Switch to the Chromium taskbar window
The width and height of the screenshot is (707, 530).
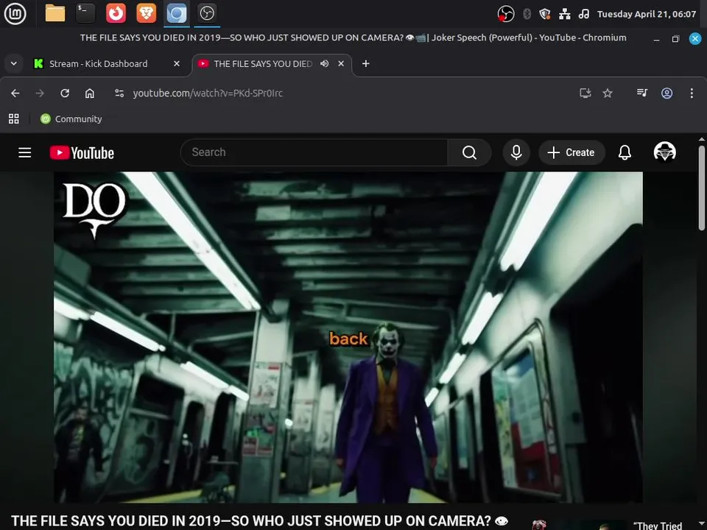point(176,13)
